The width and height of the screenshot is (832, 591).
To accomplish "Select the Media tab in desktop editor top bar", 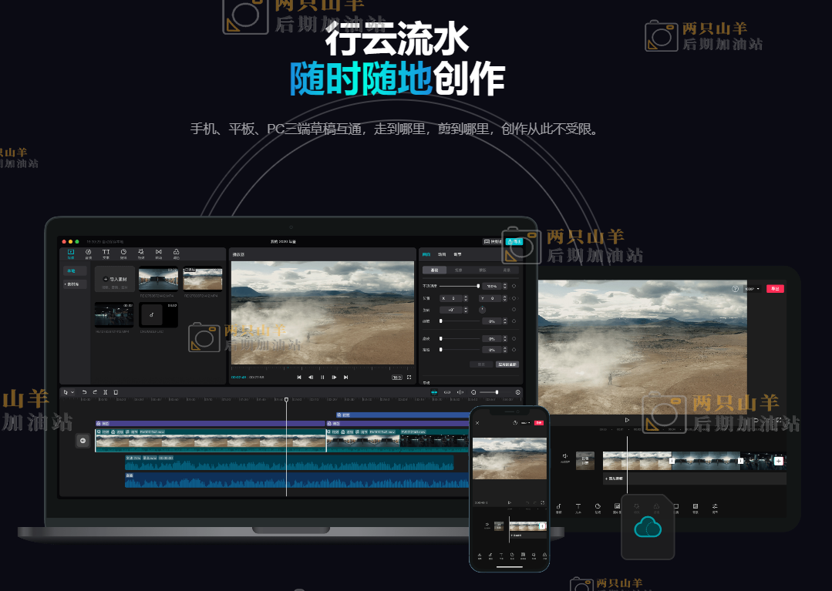I will (71, 254).
